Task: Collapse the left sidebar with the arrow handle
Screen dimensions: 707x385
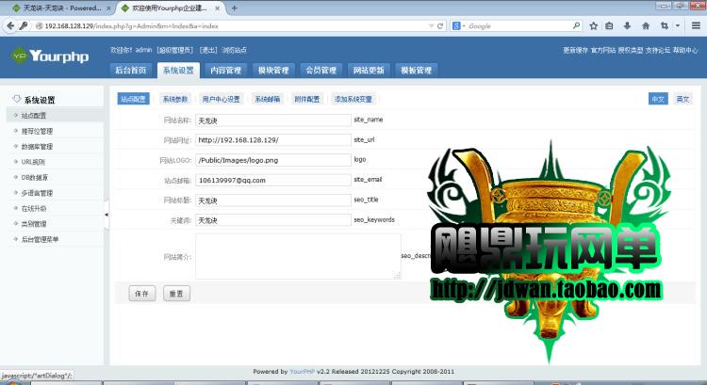Action: pos(106,215)
